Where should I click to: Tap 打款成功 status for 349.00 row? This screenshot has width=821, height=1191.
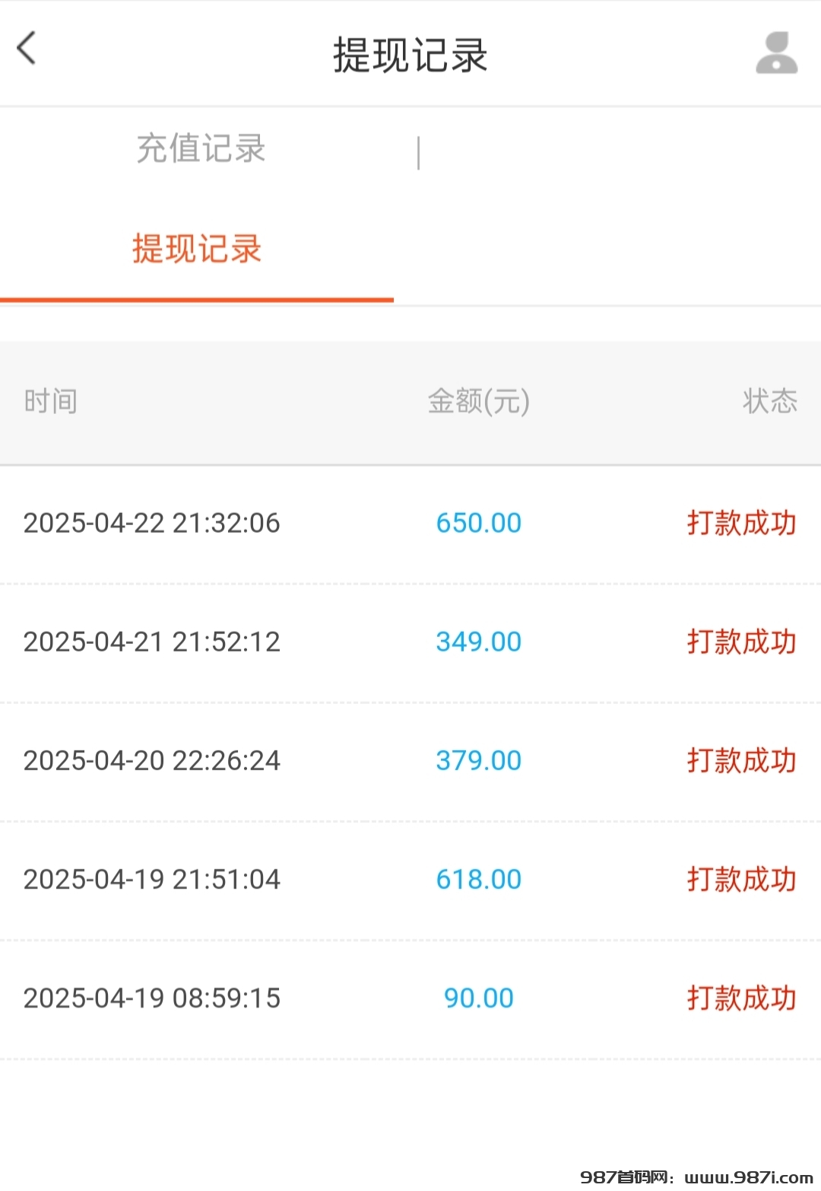point(742,642)
